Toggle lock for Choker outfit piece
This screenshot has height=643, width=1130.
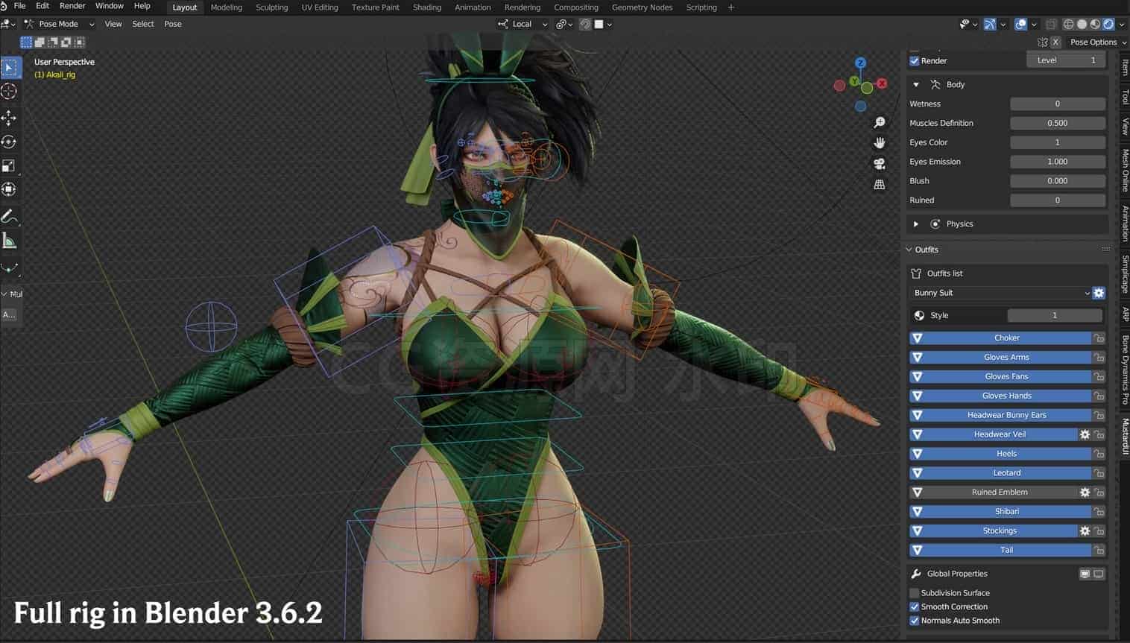(1099, 338)
